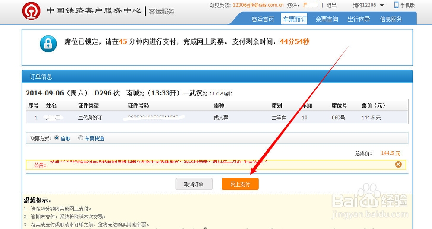Open the 余票查询 tab

(x=327, y=19)
